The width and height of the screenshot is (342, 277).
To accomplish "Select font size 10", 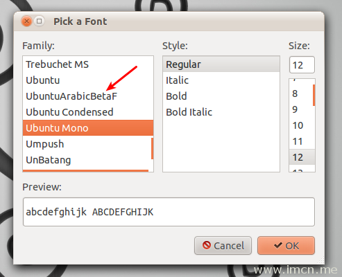I will coord(301,125).
